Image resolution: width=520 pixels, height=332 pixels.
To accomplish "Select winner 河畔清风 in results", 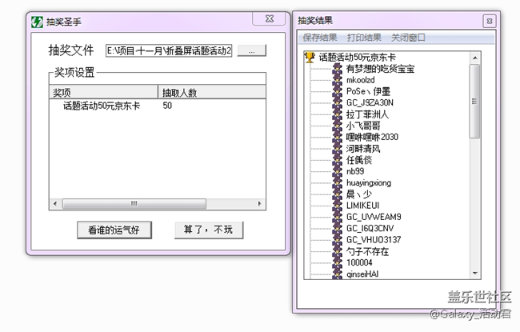I will (363, 149).
